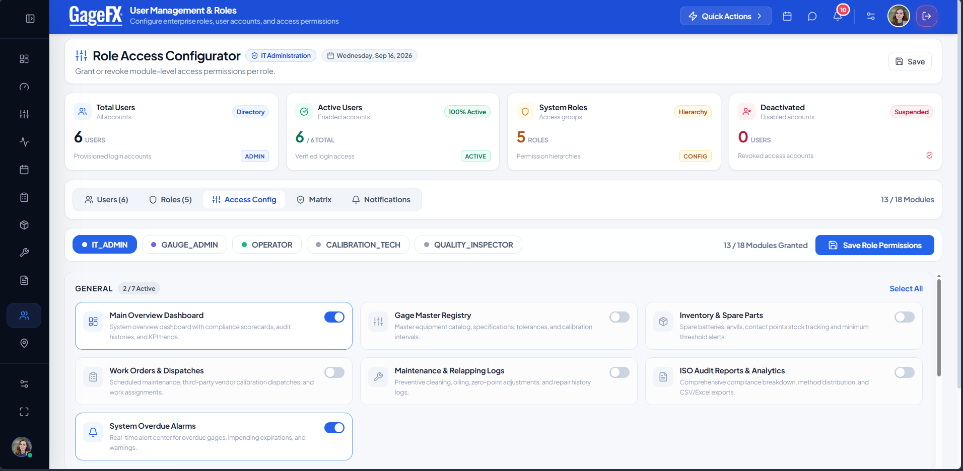Open notifications bell with 10 badge
963x471 pixels.
click(838, 15)
